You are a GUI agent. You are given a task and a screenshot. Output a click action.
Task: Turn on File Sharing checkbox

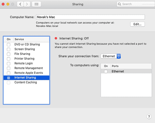[x=9, y=54]
